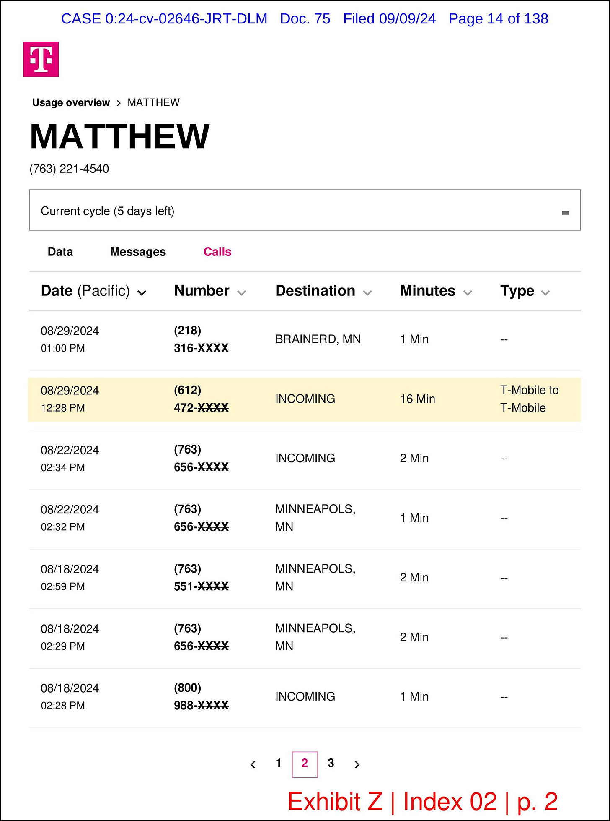Click the 08/18/2024 02:29 PM date cell
The image size is (610, 821).
point(70,637)
